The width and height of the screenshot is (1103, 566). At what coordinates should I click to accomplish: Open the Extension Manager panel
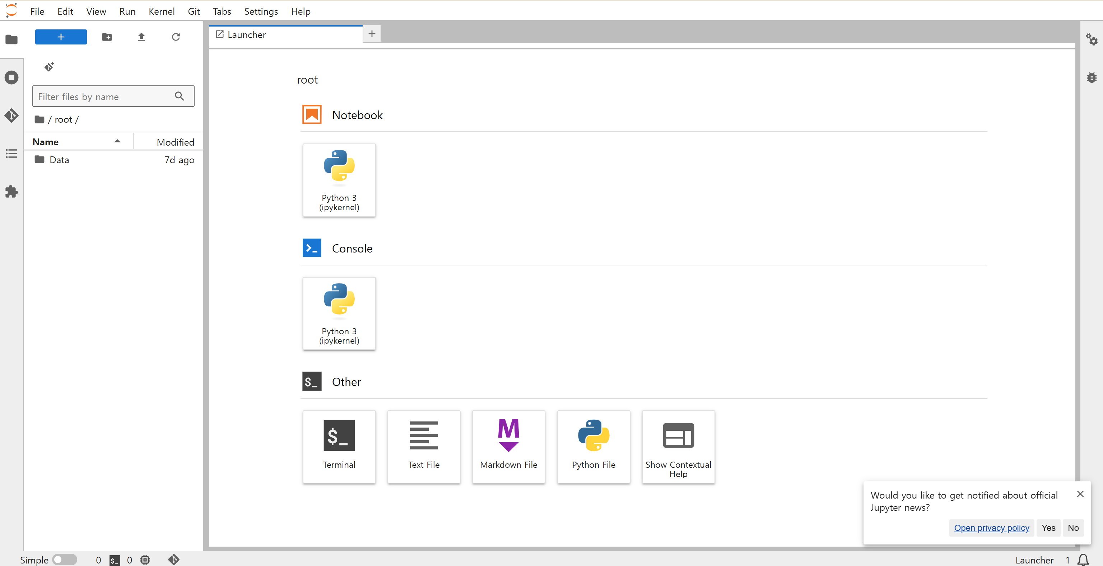(11, 192)
